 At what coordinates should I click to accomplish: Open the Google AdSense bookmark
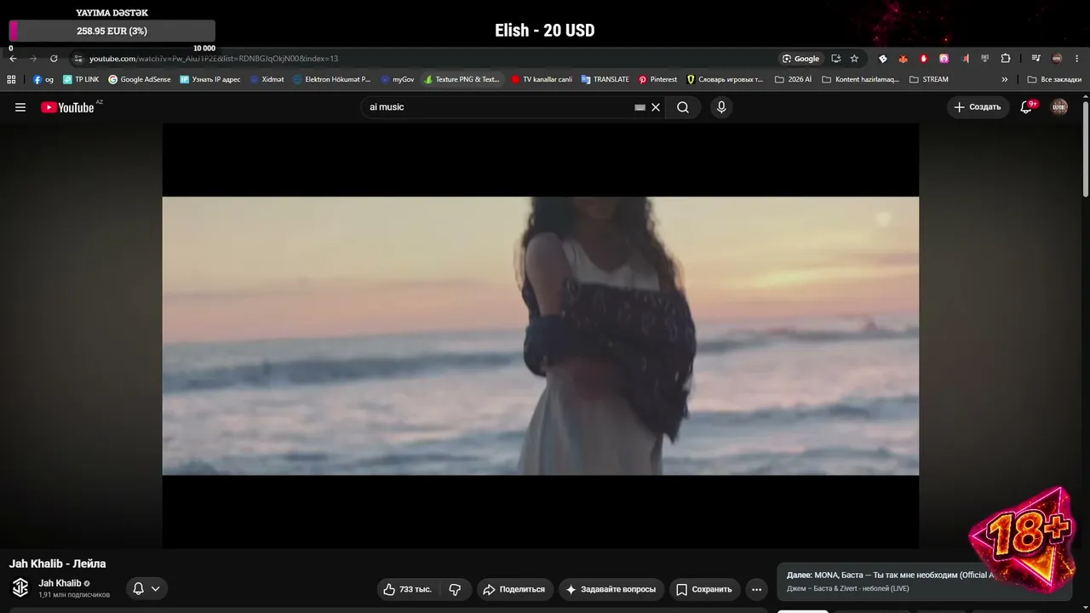(140, 79)
